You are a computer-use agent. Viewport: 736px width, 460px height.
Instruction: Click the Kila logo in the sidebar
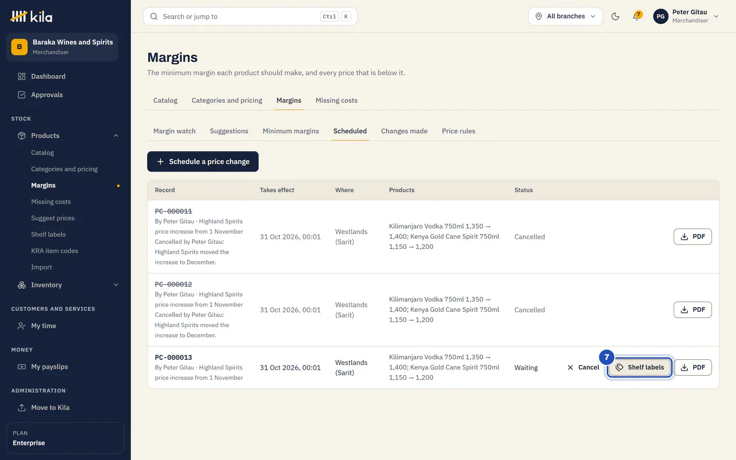pyautogui.click(x=31, y=17)
